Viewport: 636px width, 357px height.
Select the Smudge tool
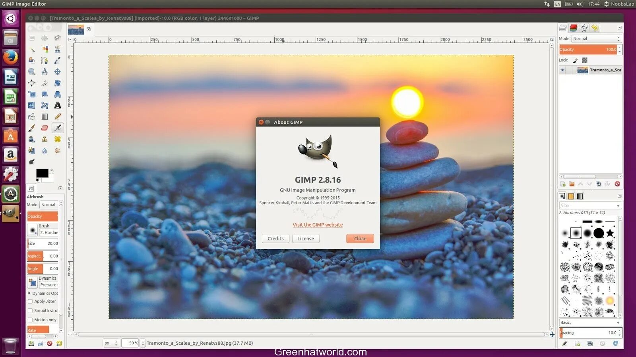pos(58,150)
